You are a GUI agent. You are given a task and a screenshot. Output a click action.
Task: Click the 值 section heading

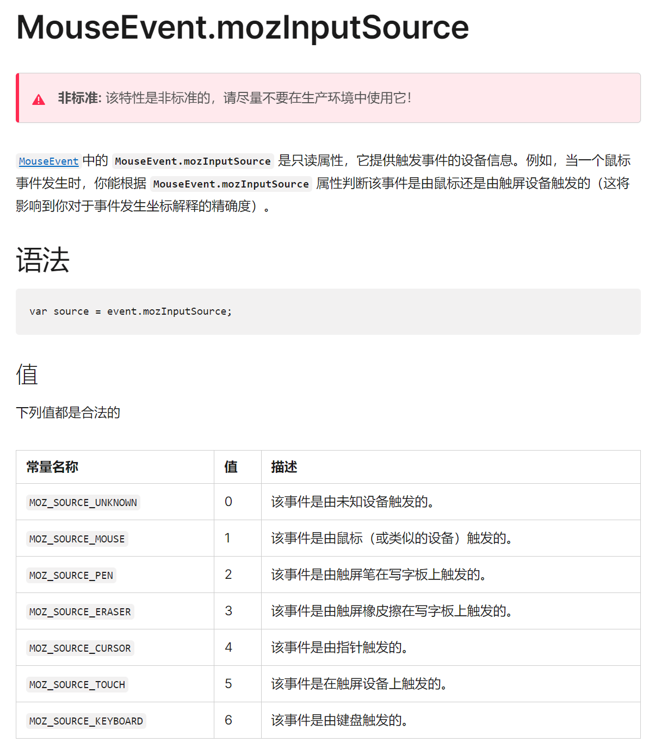coord(27,374)
